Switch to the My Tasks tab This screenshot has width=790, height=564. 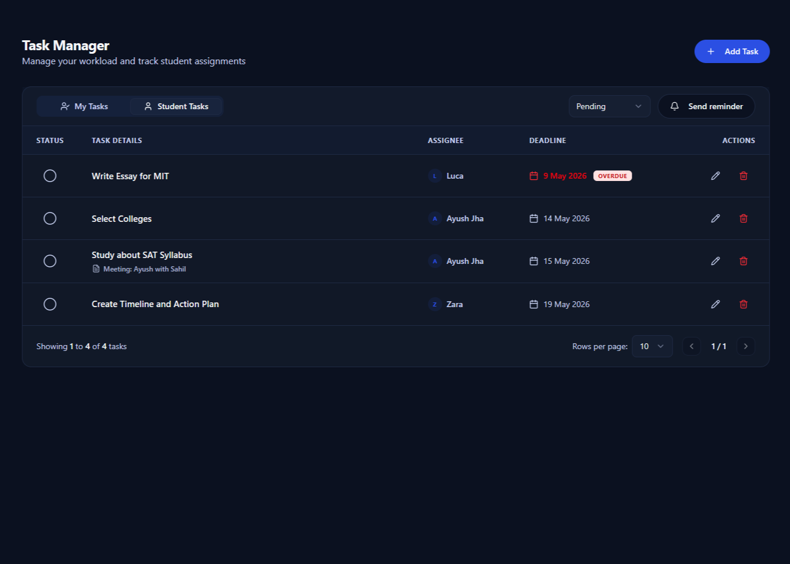pyautogui.click(x=84, y=106)
